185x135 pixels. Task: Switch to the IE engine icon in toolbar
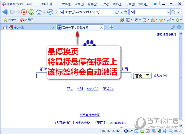click(122, 20)
